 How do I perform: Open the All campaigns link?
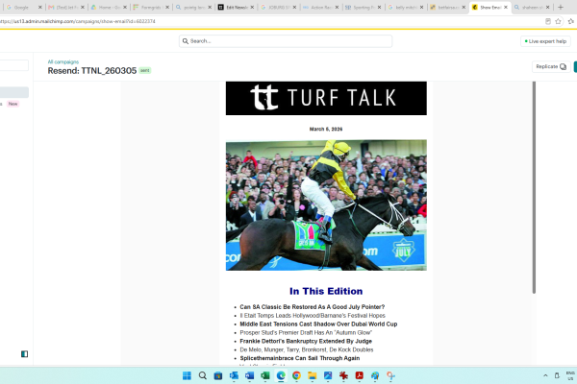(x=63, y=61)
